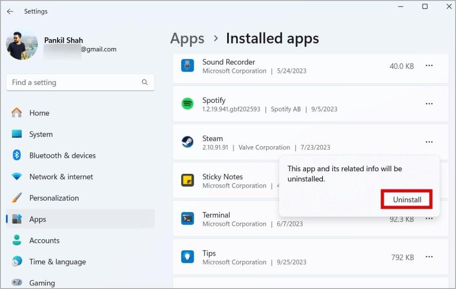Click the Bluetooth icon in sidebar

16,155
